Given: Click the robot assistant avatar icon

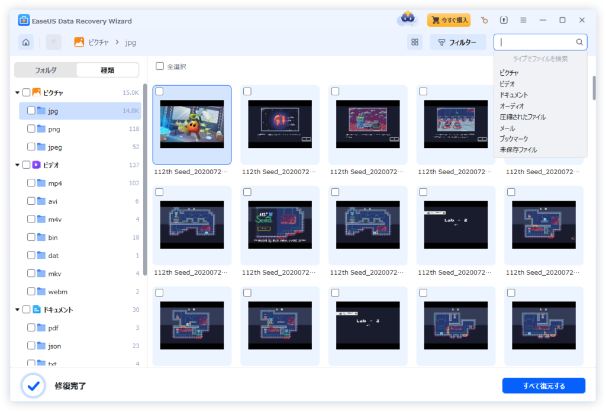Looking at the screenshot, I should click(407, 20).
